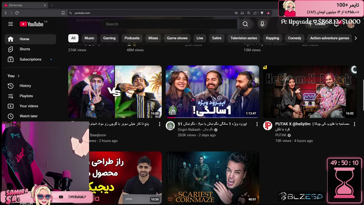
Task: Play the VS rappers thumbnail 16:00
Action: tap(115, 92)
